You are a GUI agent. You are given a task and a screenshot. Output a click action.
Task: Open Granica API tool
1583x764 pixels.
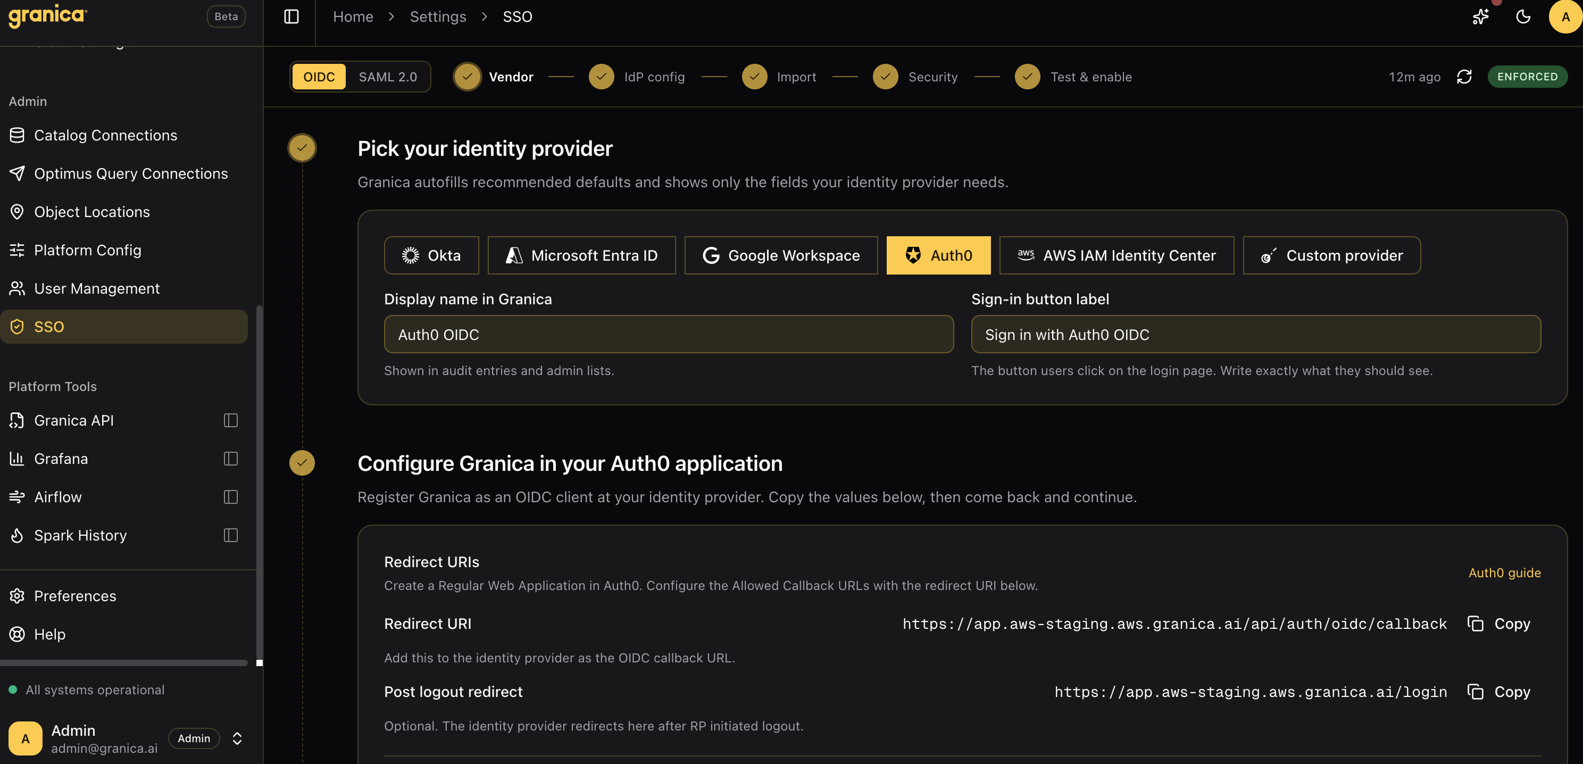(74, 420)
